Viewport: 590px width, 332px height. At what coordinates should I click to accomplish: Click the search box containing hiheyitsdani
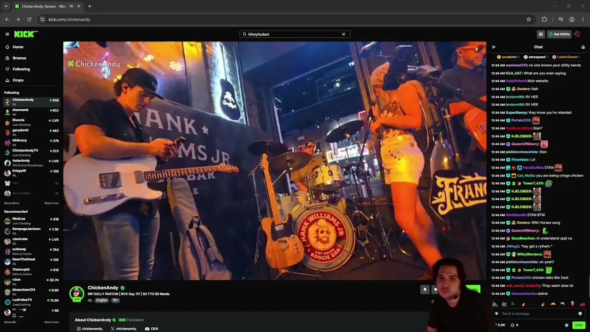(295, 34)
